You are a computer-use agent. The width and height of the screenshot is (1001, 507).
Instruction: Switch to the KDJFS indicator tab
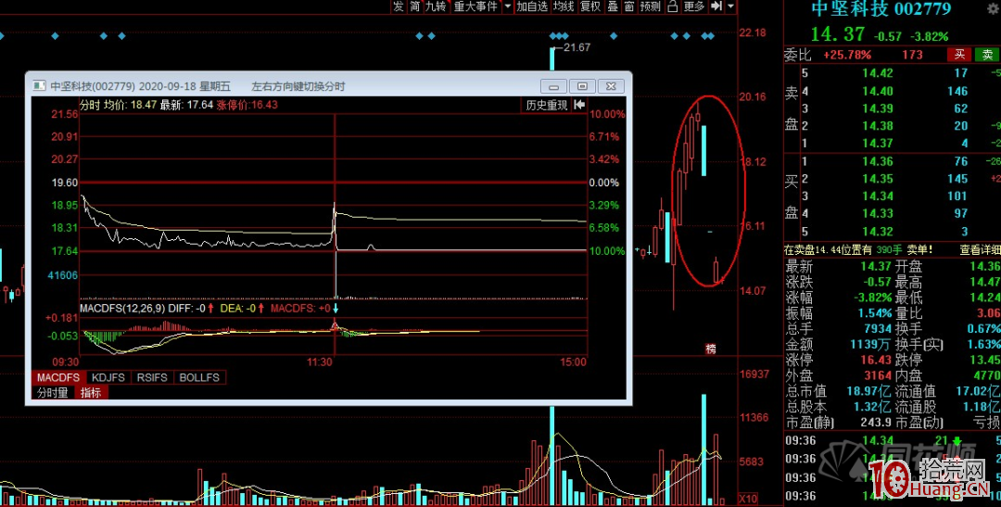108,377
